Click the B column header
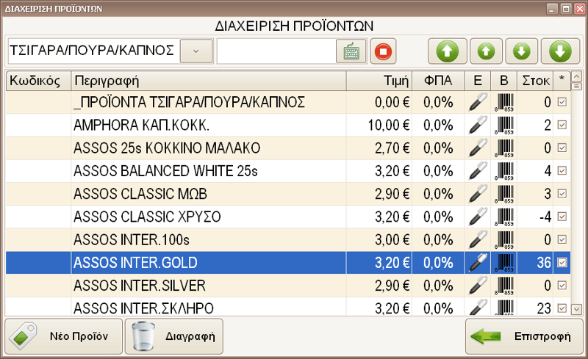Viewport: 588px width, 359px height. click(x=503, y=81)
